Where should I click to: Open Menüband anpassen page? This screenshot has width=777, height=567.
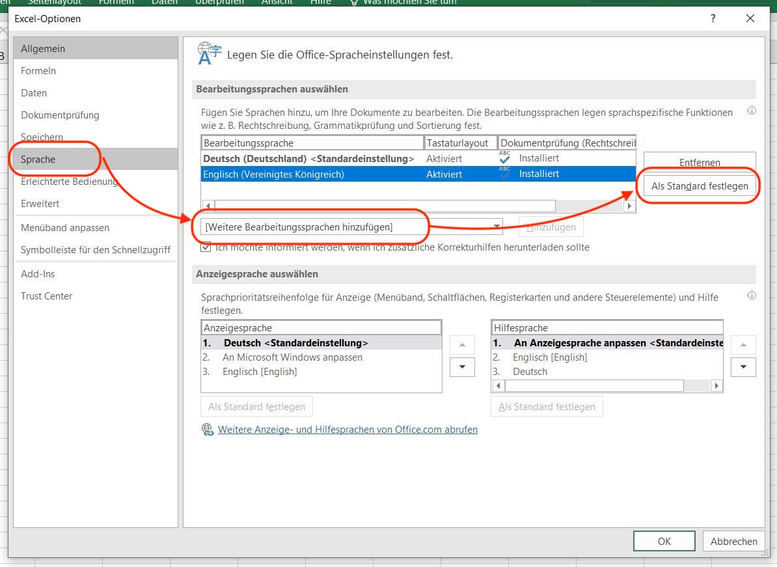click(96, 228)
